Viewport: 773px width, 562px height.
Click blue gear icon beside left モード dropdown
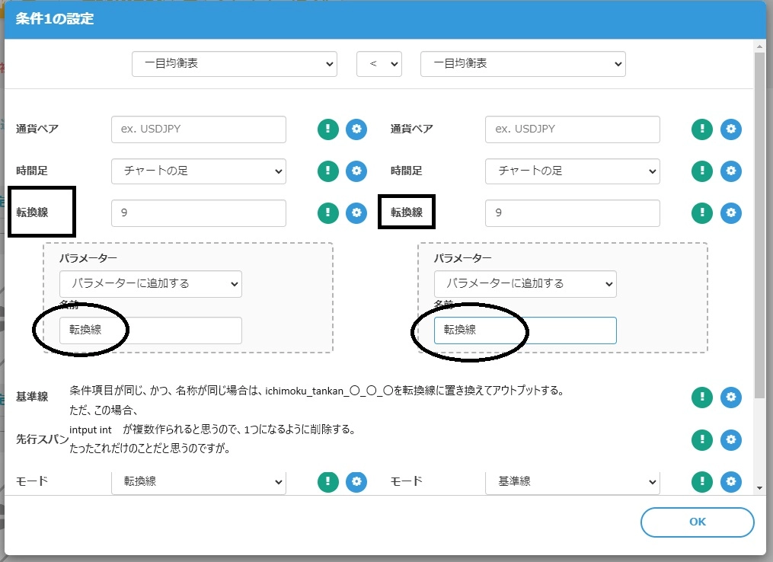[x=356, y=482]
